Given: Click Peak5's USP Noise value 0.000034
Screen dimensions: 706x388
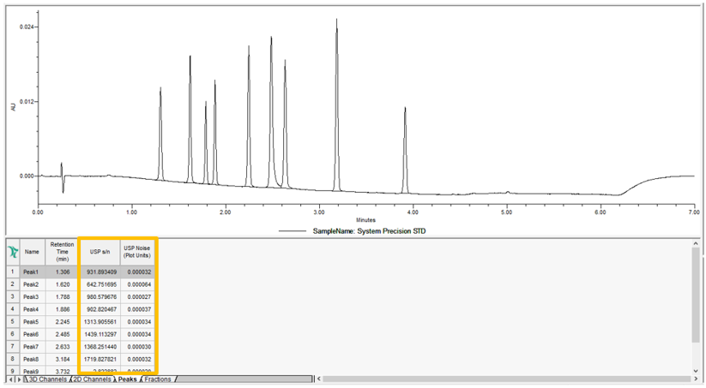Looking at the screenshot, I should [138, 322].
